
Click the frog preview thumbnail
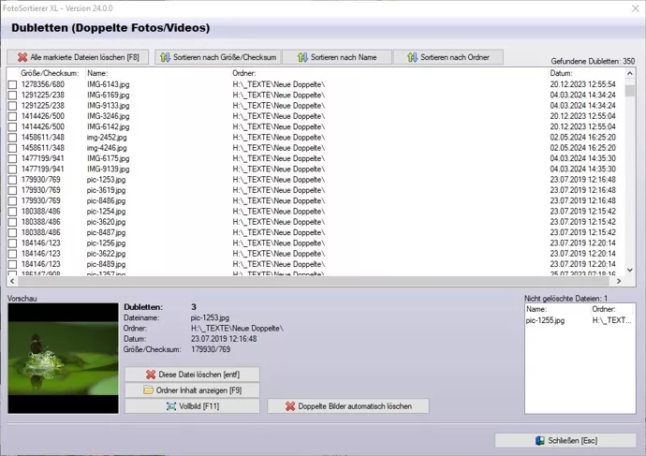click(63, 358)
